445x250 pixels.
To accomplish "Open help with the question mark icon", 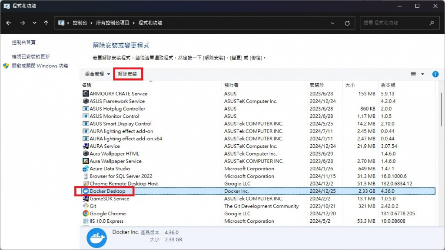I will (435, 74).
